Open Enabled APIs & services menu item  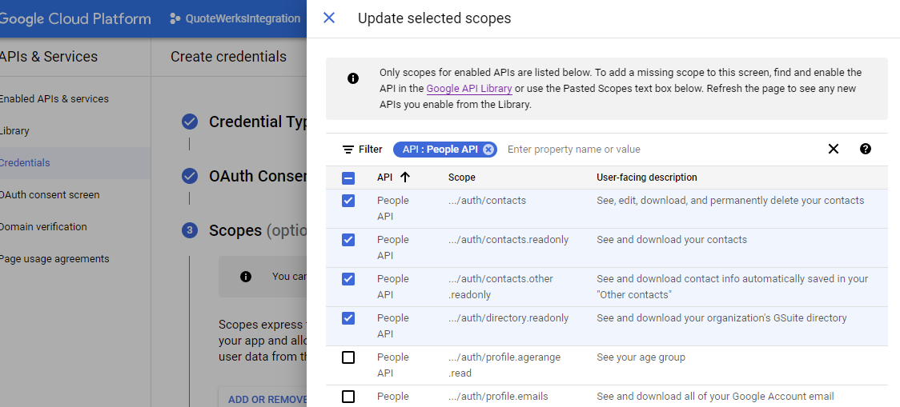coord(54,99)
